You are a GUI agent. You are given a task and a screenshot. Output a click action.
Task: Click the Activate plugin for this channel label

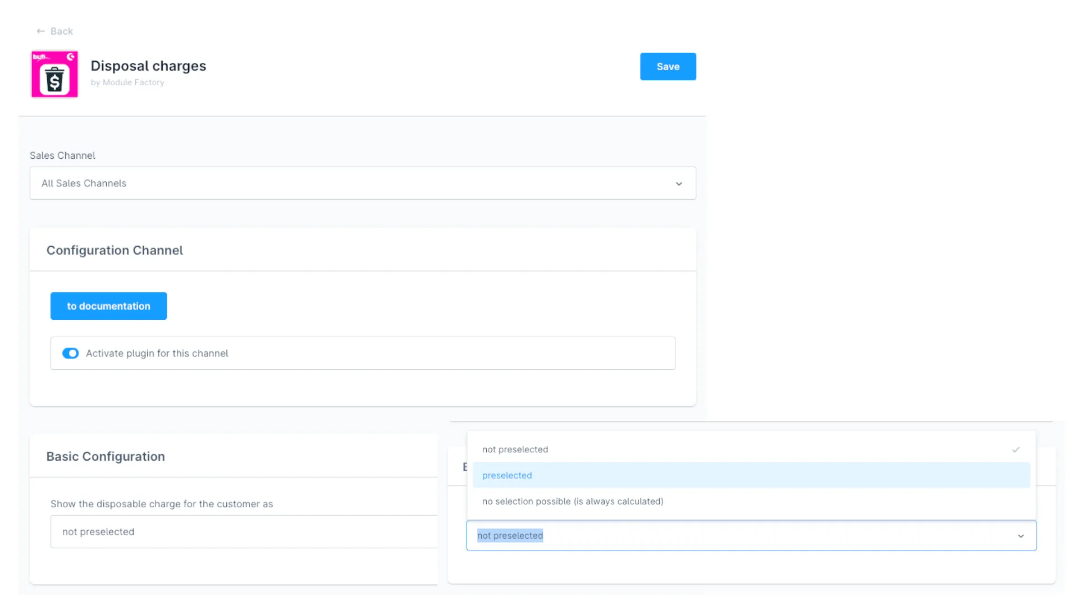click(157, 353)
